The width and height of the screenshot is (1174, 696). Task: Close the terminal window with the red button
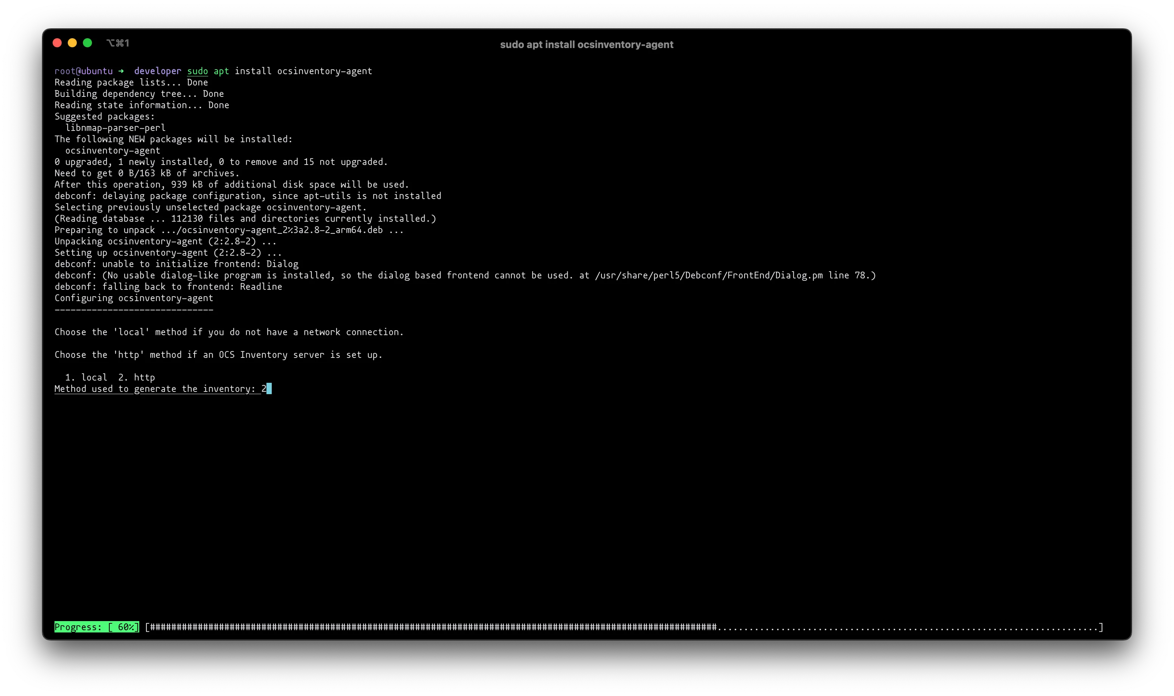(x=57, y=43)
